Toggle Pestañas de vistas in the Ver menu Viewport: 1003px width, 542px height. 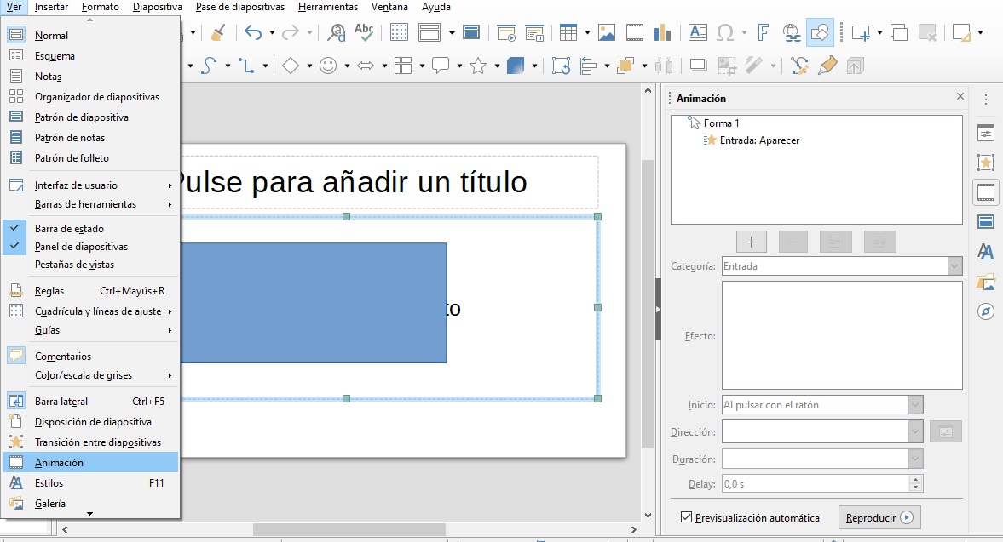coord(90,265)
